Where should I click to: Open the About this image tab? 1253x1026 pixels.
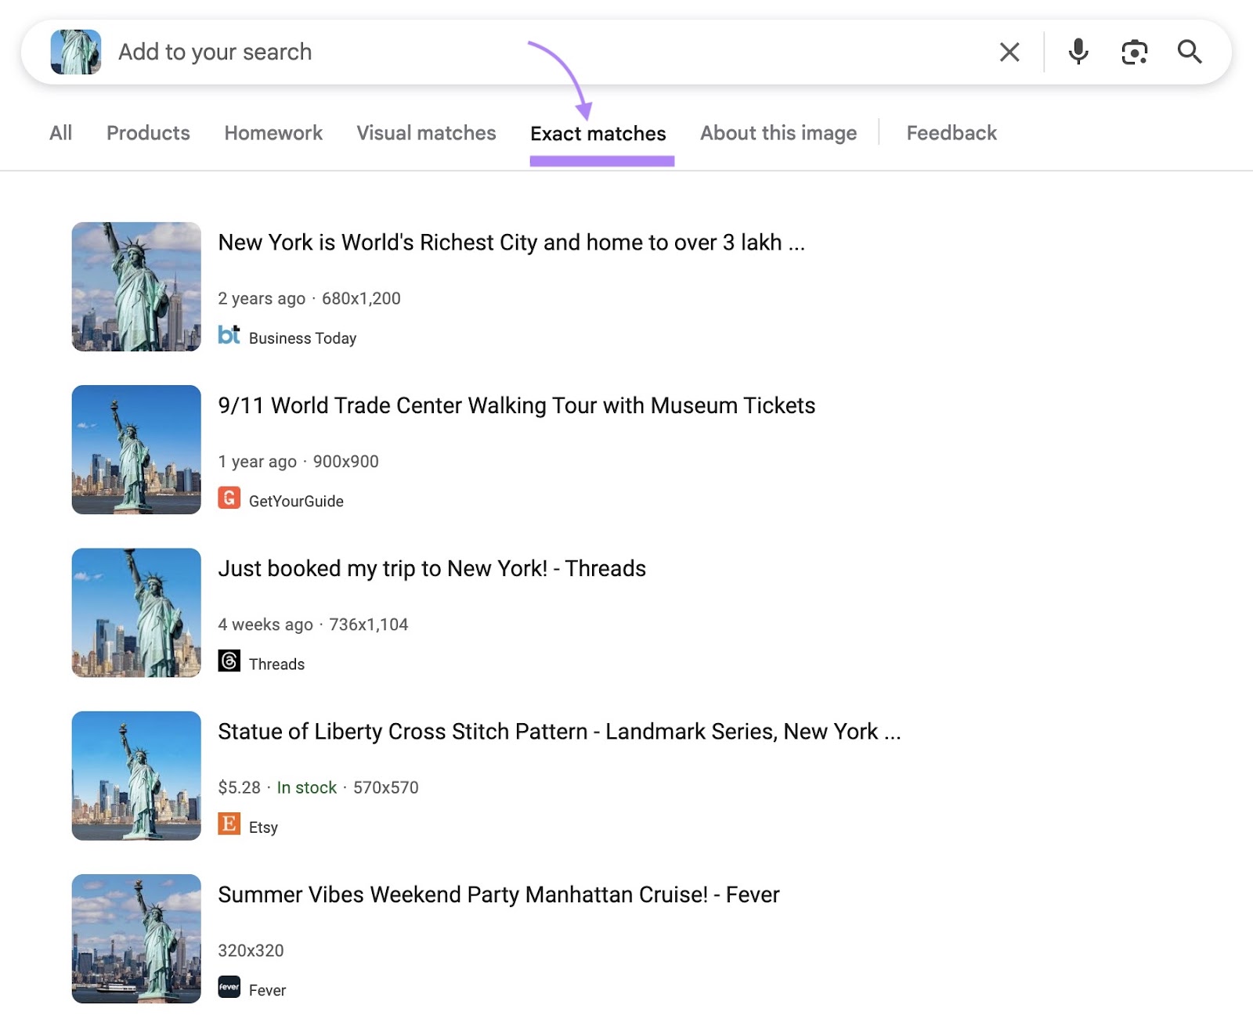(x=778, y=133)
